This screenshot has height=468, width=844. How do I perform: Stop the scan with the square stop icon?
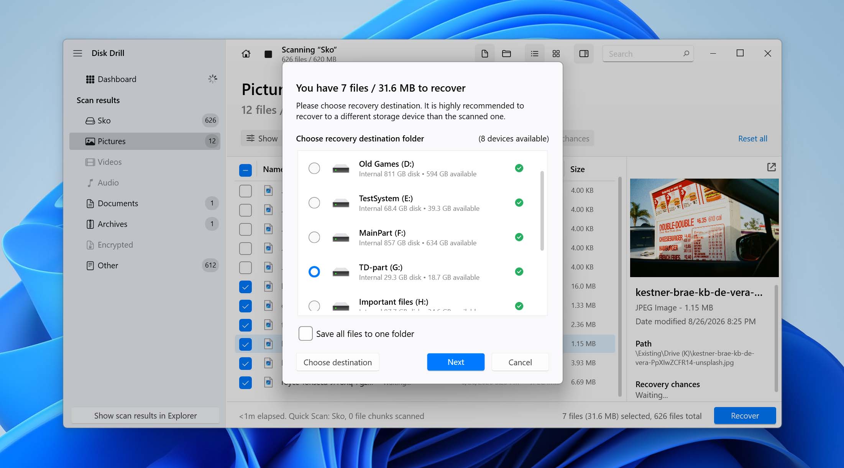(x=268, y=54)
